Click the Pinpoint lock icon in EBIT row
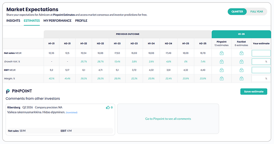Screen dimensions: 274x144 click(222, 70)
